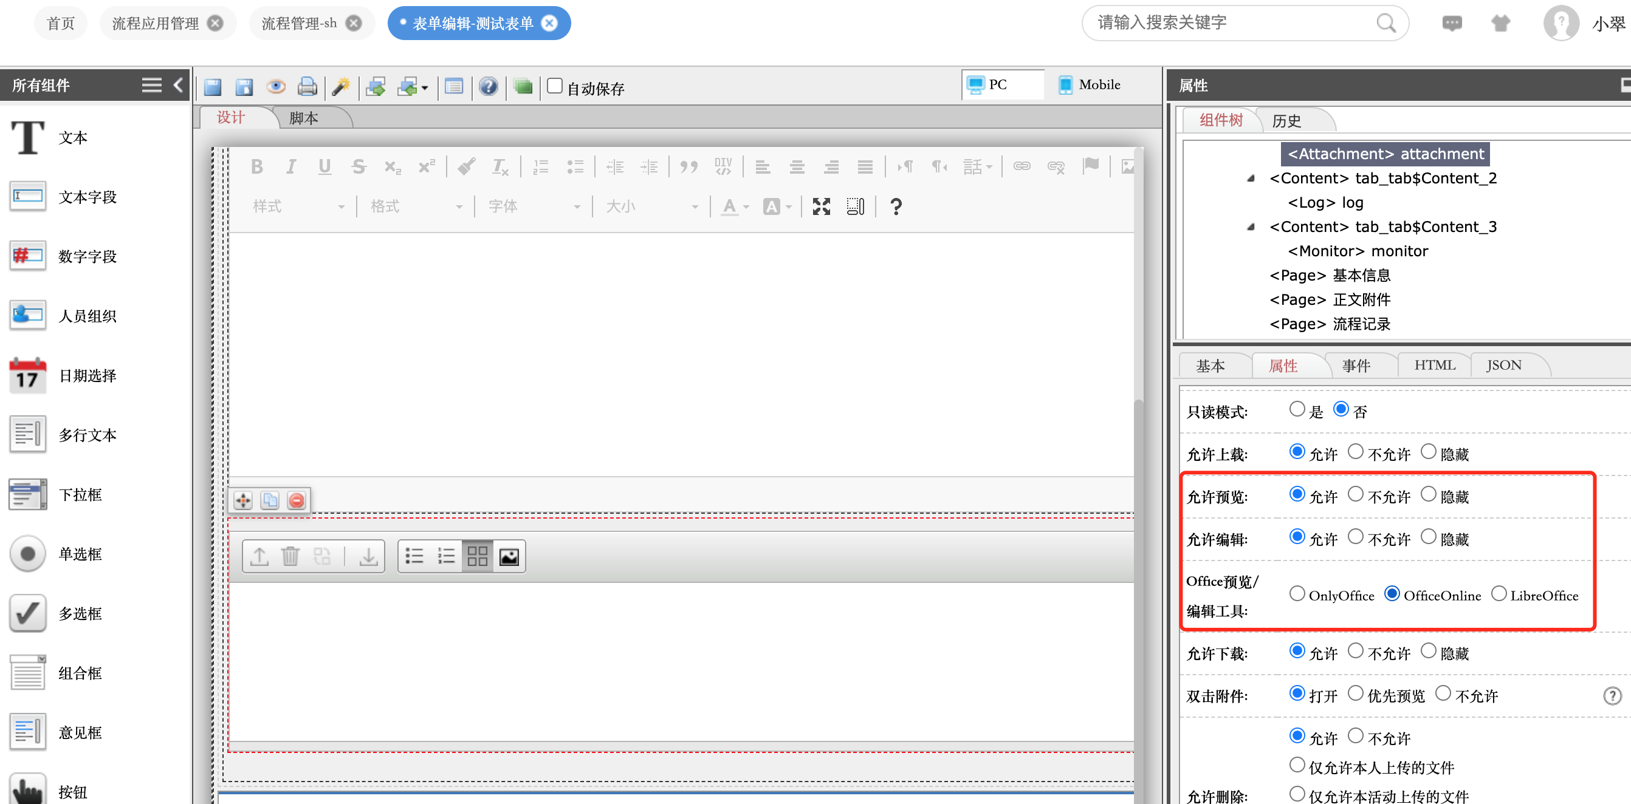Click the preview eye icon in toolbar
The image size is (1631, 804).
[275, 87]
